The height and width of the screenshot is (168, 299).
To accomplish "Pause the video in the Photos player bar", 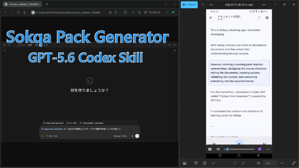I will [210, 149].
